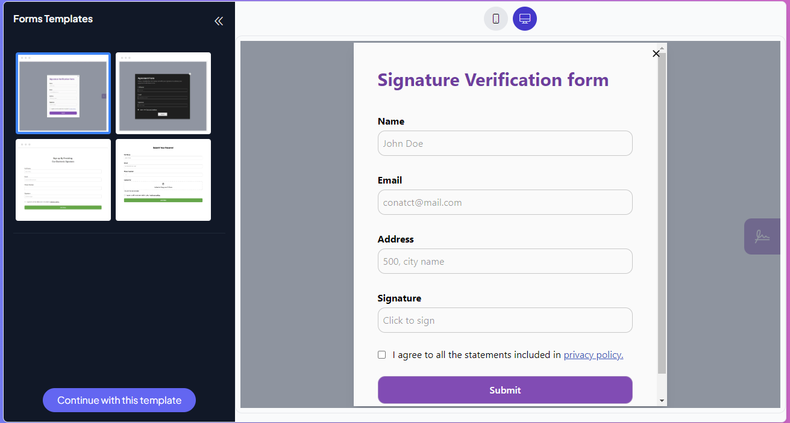Click Continue with this template
The width and height of the screenshot is (790, 423).
[119, 400]
